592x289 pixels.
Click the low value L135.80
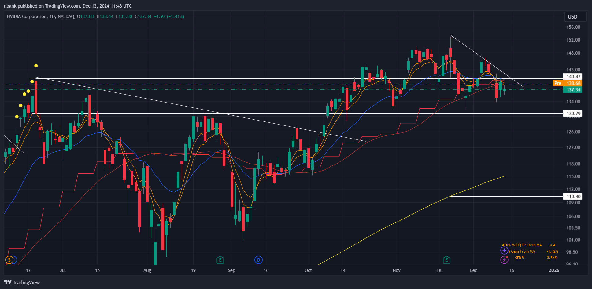[x=124, y=16]
